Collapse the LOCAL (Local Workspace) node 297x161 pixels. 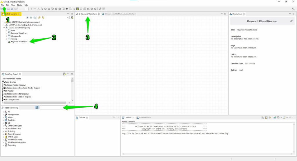(x=4, y=28)
